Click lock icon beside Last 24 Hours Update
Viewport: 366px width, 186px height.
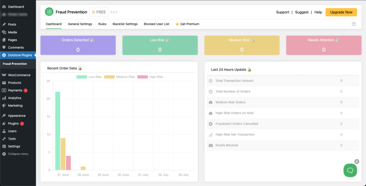tap(249, 70)
